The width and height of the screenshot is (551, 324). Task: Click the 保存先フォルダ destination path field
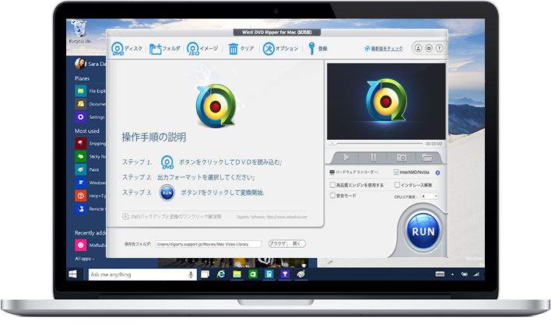point(209,244)
